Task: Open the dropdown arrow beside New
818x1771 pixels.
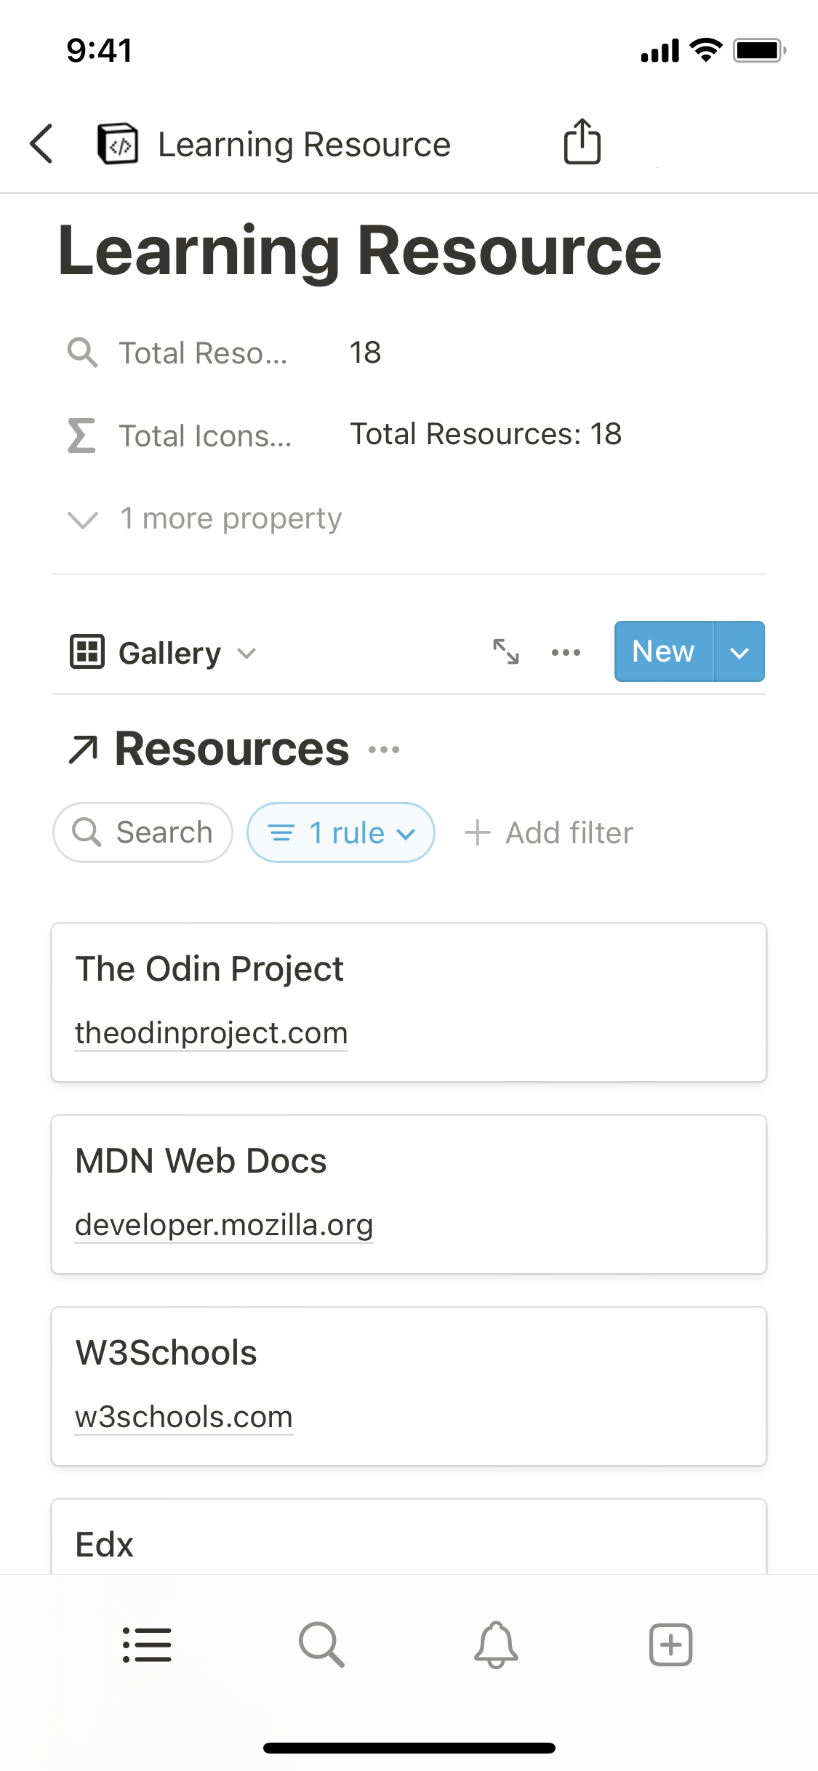Action: (739, 652)
